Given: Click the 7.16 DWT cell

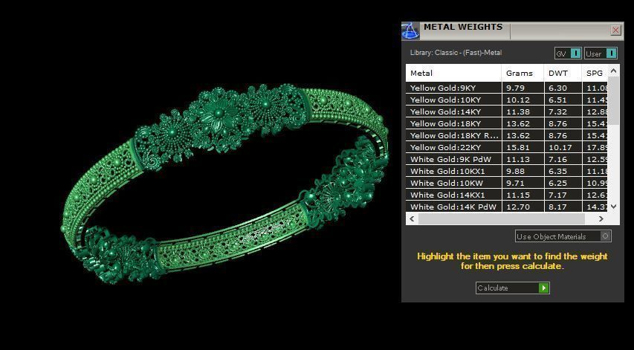Looking at the screenshot, I should 563,159.
